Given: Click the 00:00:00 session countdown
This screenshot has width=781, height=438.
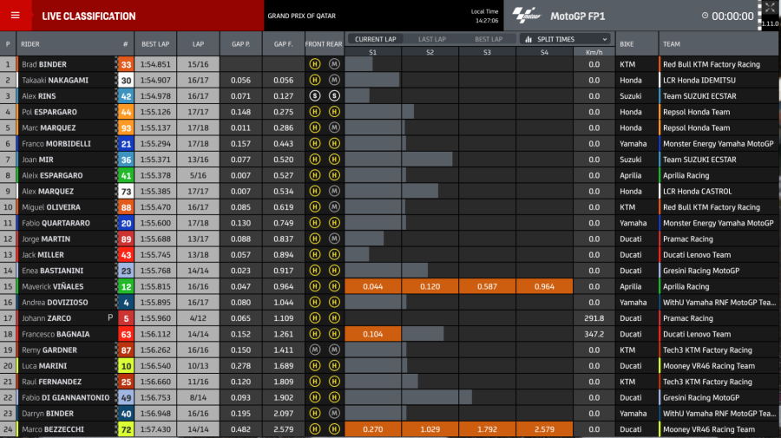Looking at the screenshot, I should [x=732, y=16].
